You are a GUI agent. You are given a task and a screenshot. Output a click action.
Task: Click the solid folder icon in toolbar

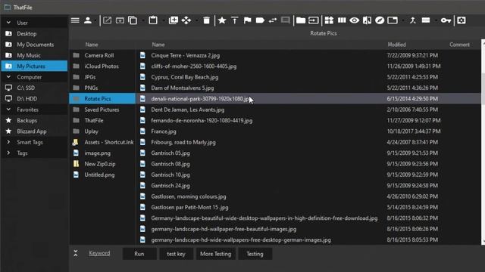(x=301, y=20)
